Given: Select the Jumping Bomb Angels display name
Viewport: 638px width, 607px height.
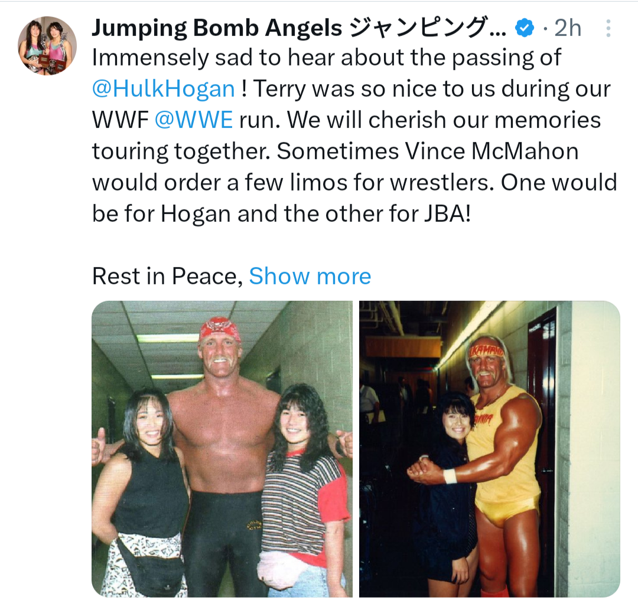Looking at the screenshot, I should click(x=217, y=28).
